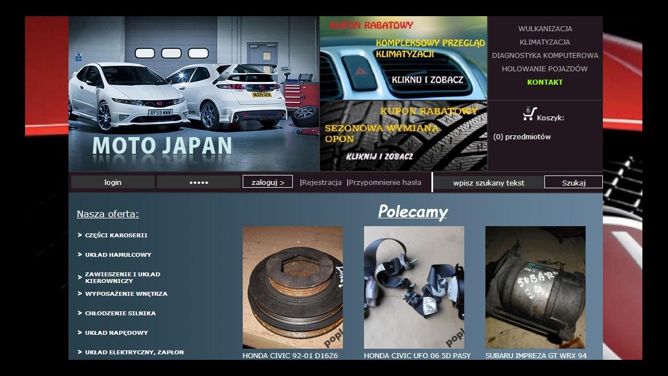Open the Rejestracja link

tap(322, 182)
